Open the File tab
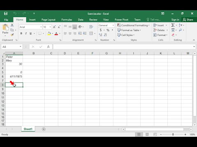This screenshot has height=147, width=197. (x=6, y=20)
